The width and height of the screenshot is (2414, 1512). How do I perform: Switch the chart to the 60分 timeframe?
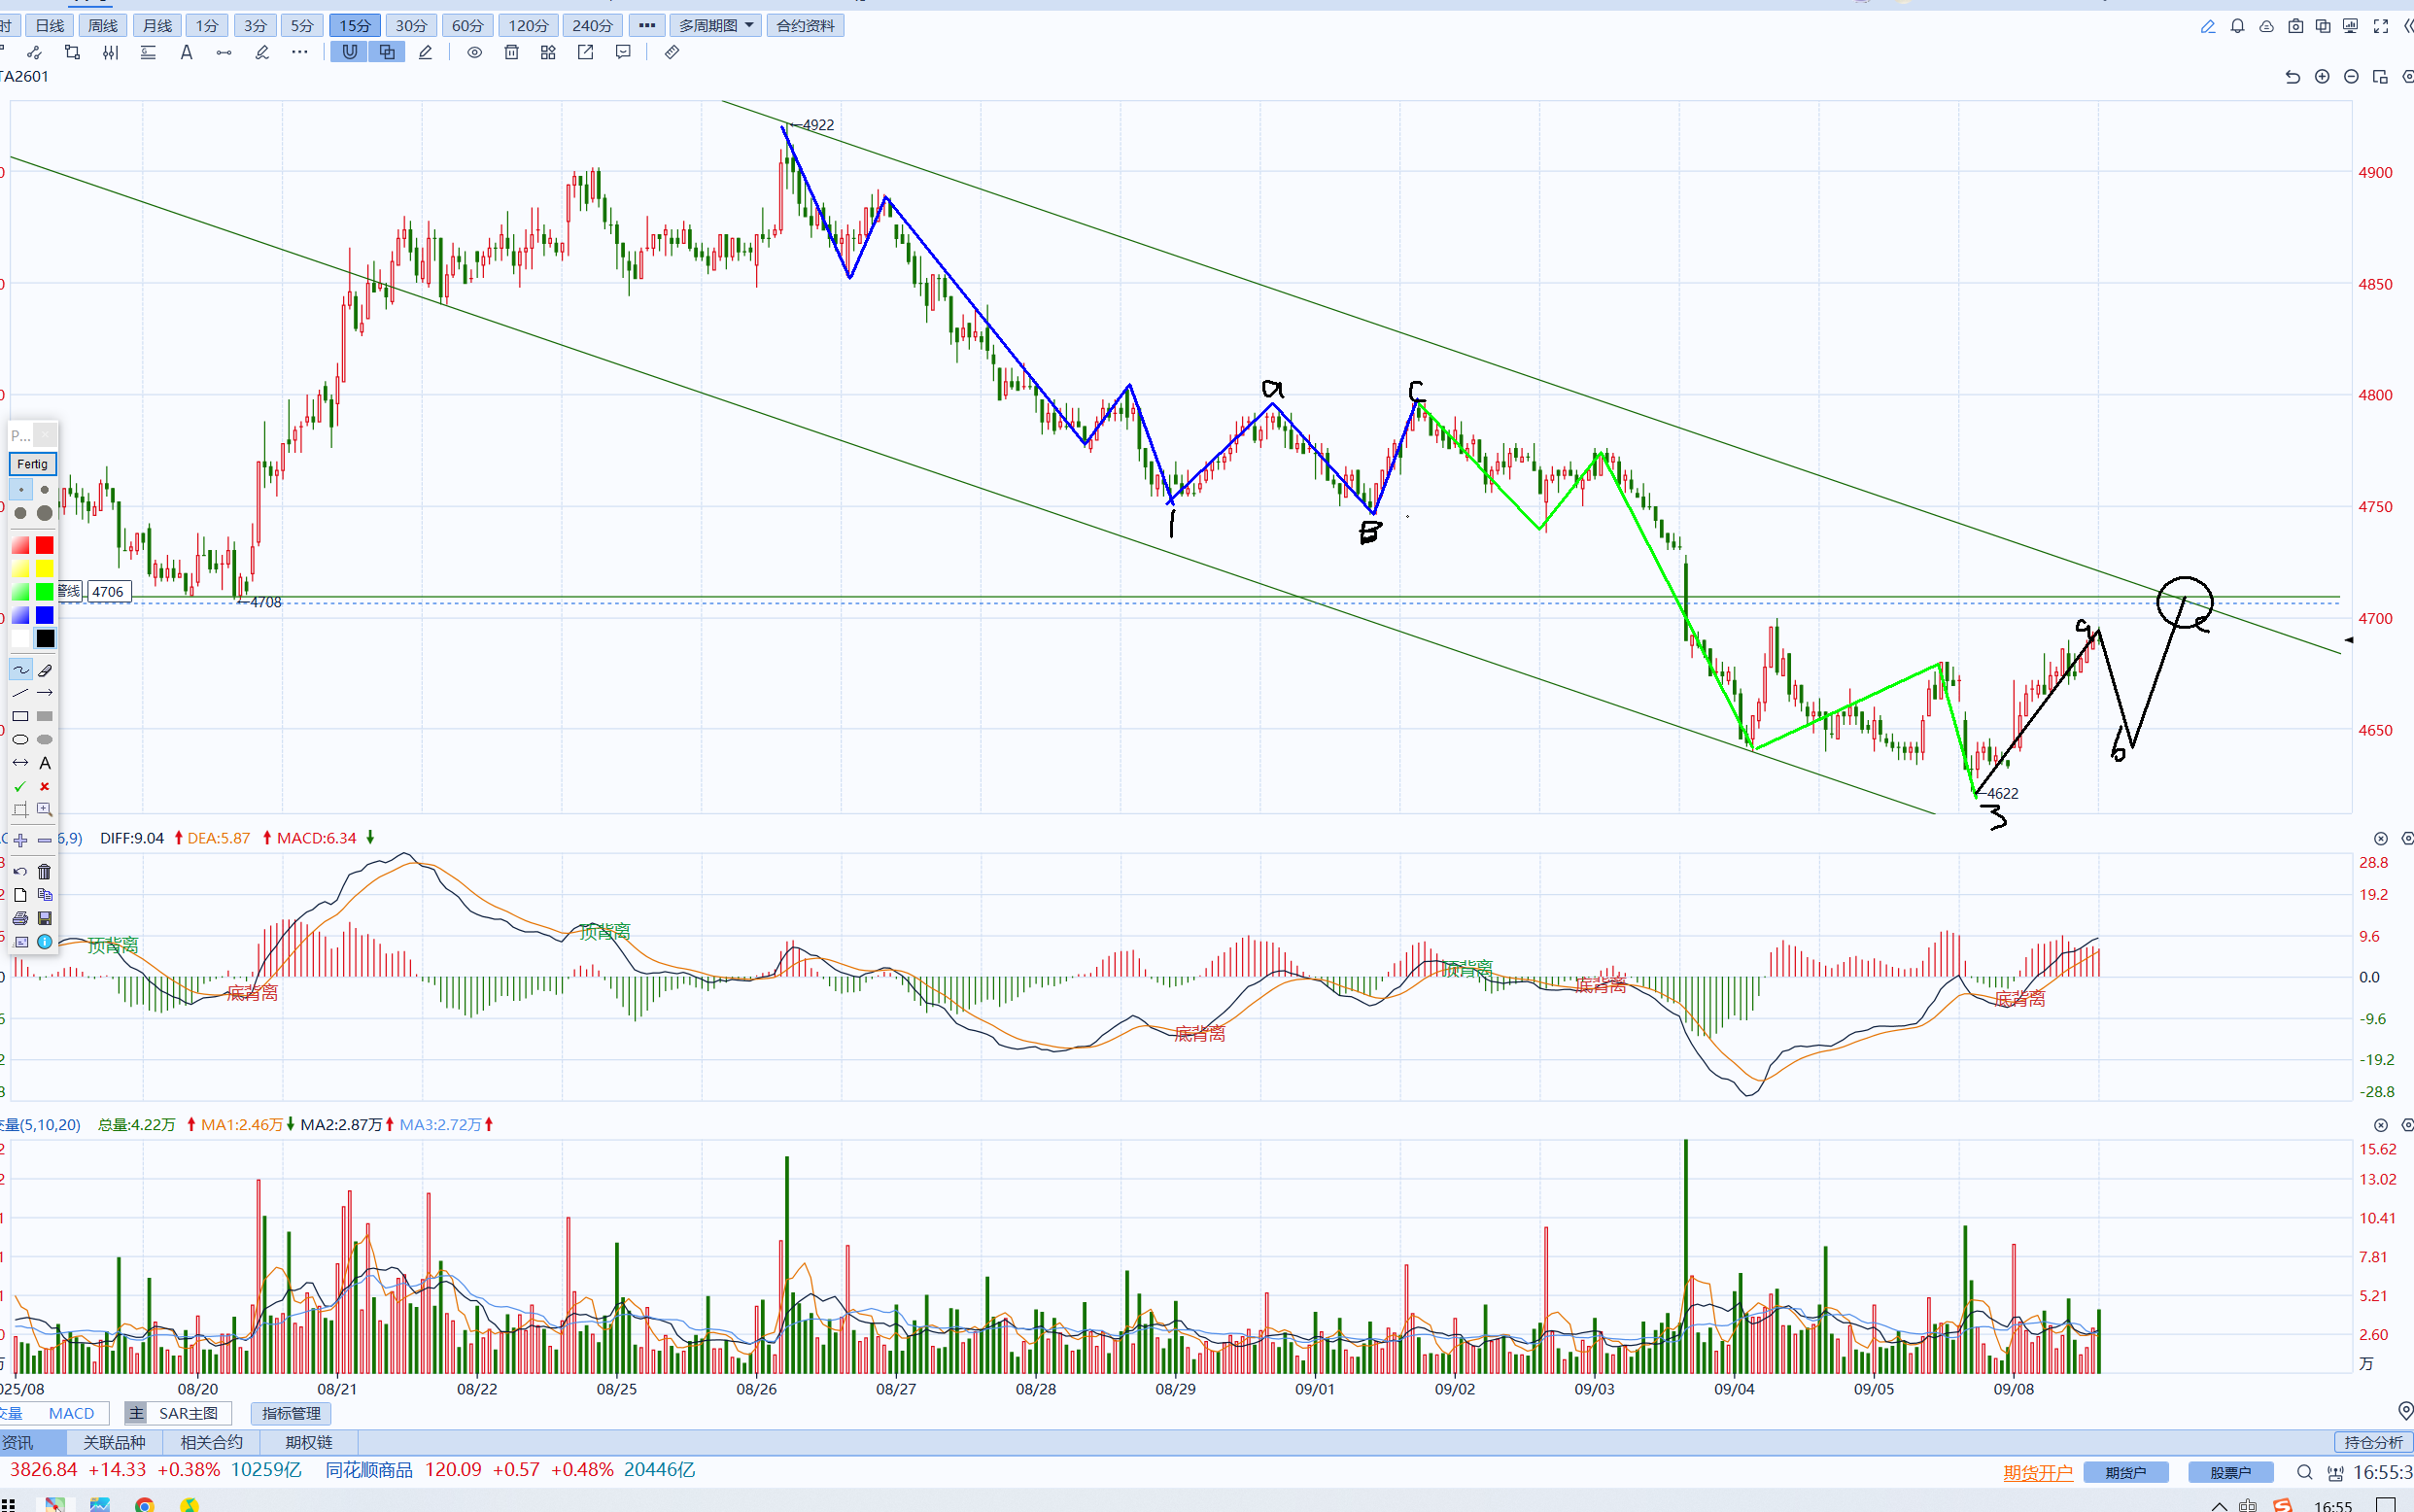click(467, 25)
